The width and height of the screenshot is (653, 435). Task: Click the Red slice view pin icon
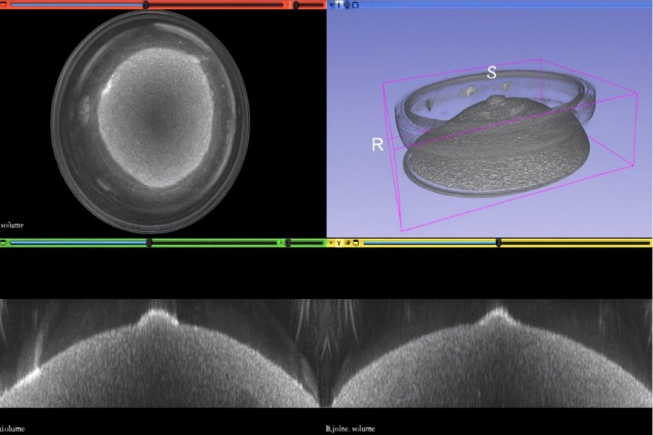coord(4,5)
